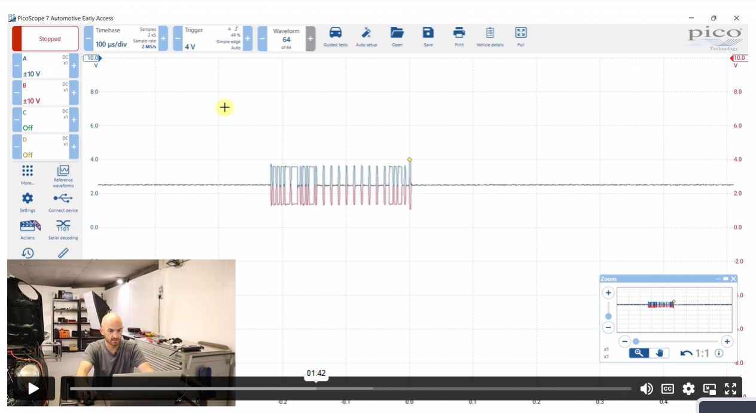Open Channel C options
The width and height of the screenshot is (756, 413).
point(45,120)
